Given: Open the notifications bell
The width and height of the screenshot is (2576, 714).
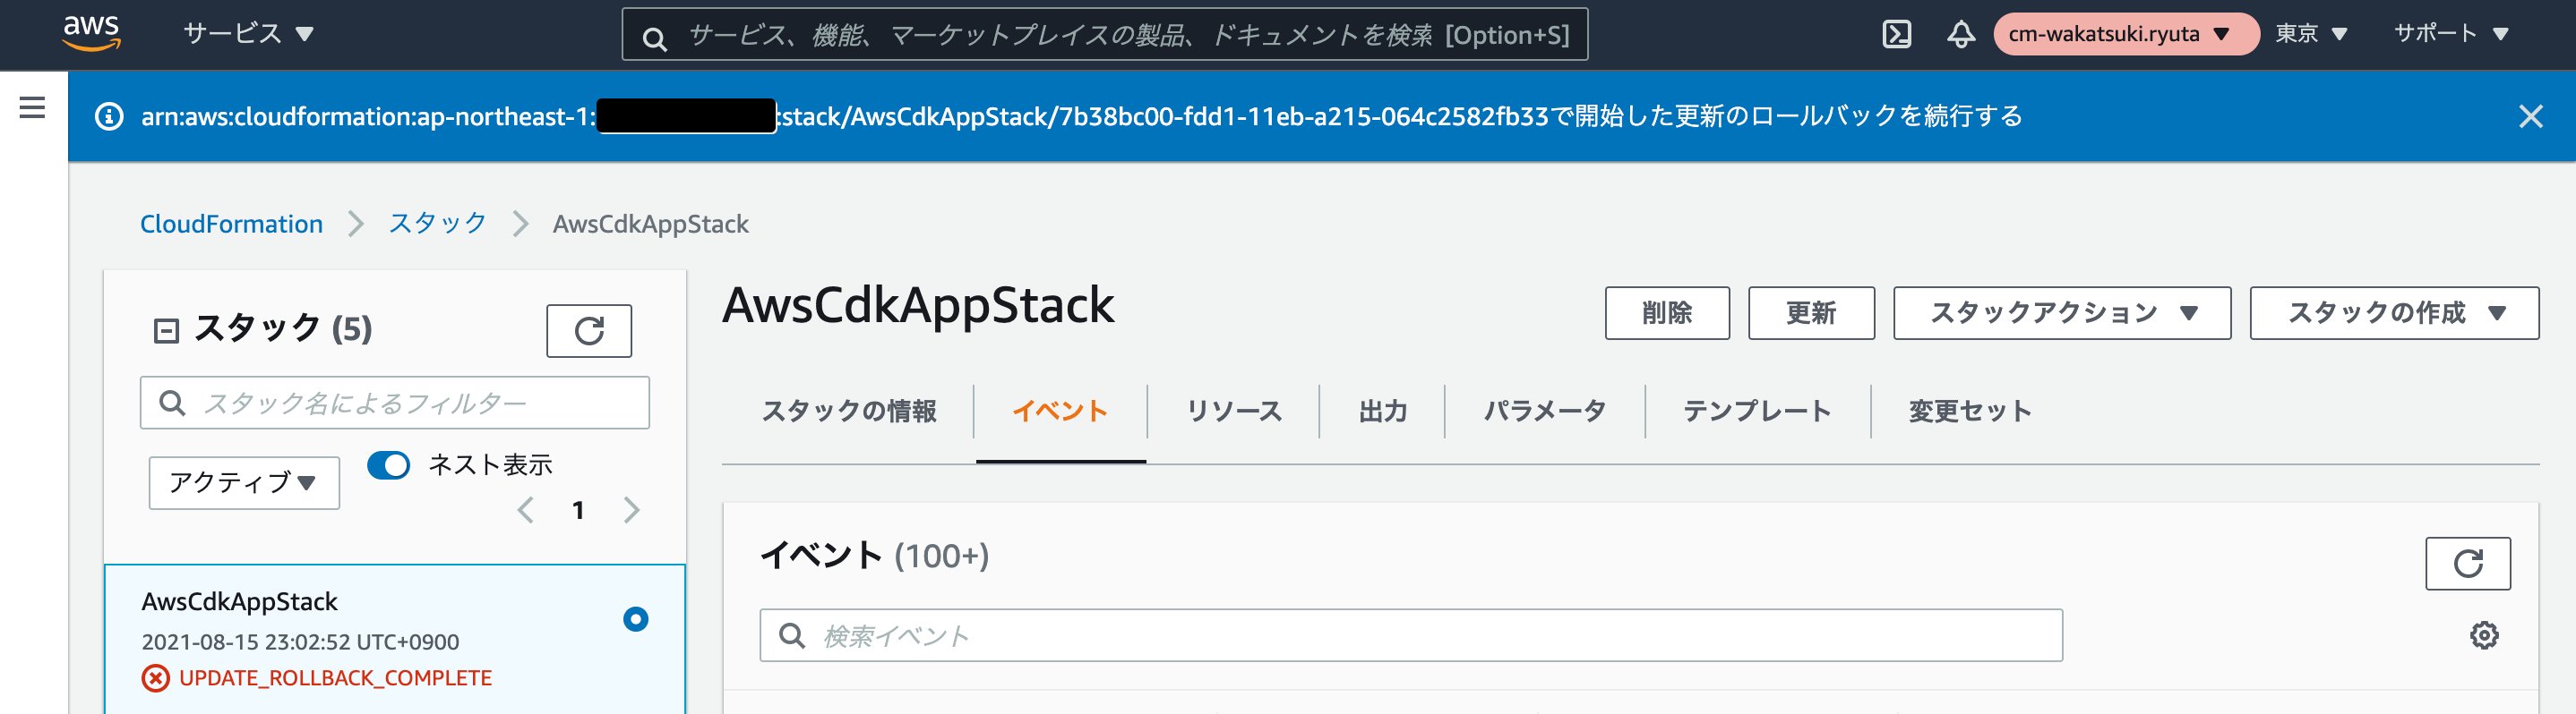Looking at the screenshot, I should [1960, 34].
